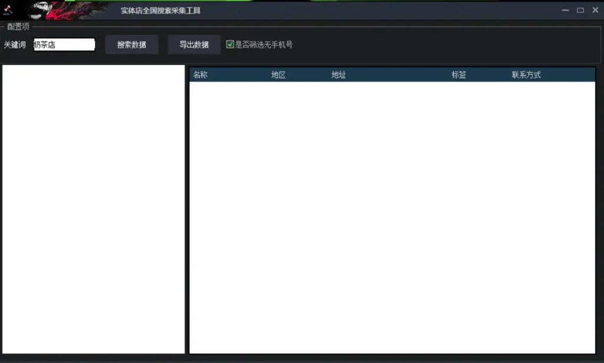The height and width of the screenshot is (363, 604).
Task: Click the 实体店全国搜索采集工具 title text
Action: (x=160, y=11)
